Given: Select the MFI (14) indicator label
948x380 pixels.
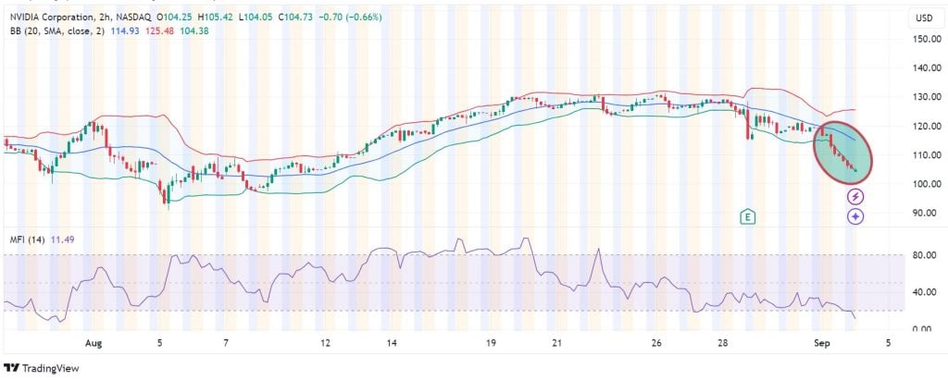Looking at the screenshot, I should pos(25,239).
